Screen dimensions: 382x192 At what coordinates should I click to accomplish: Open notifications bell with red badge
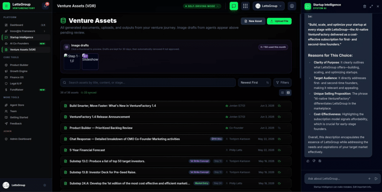(x=45, y=6)
